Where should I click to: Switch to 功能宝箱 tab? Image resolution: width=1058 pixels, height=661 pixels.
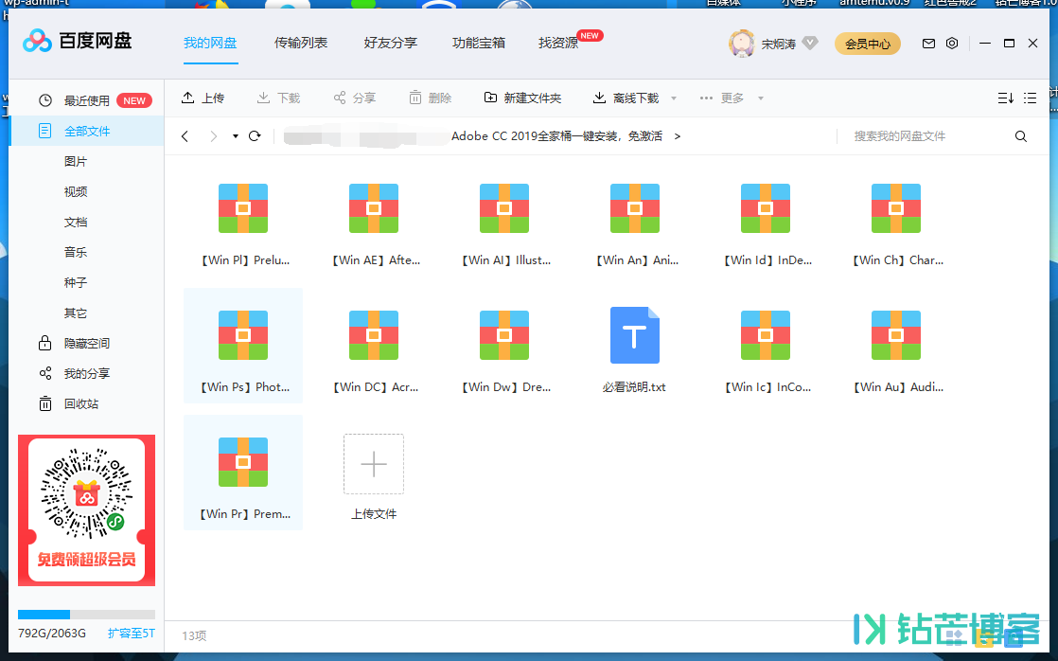tap(479, 44)
